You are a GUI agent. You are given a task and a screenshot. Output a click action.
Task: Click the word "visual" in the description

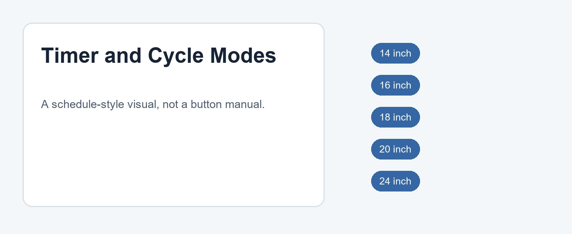pos(143,105)
